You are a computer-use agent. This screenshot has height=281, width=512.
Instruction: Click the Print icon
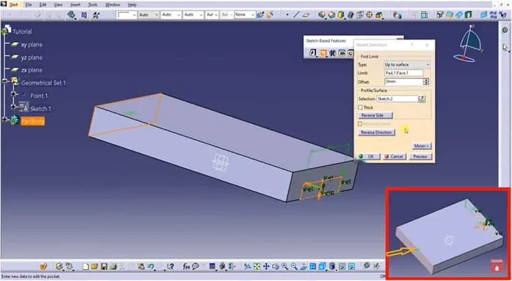click(x=113, y=267)
